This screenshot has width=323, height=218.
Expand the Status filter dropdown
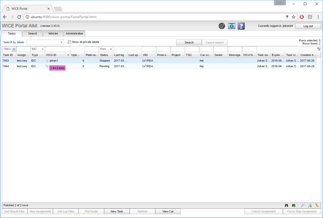point(106,49)
